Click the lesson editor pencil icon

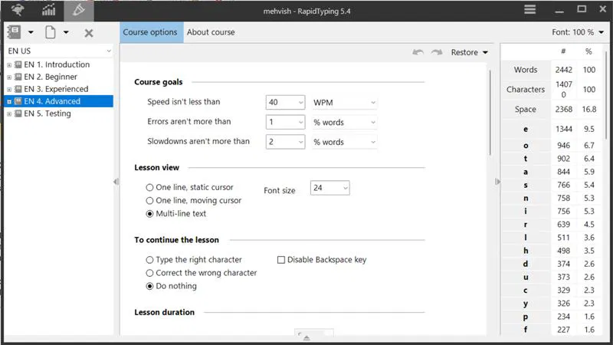[77, 10]
